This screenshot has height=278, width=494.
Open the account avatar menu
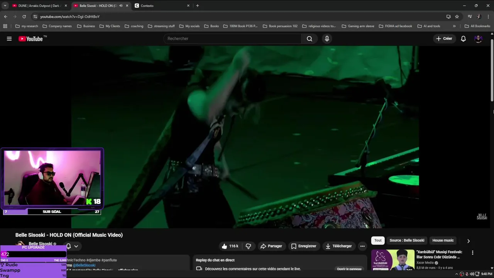[478, 39]
